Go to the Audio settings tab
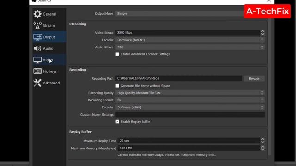This screenshot has width=296, height=166. tap(49, 48)
